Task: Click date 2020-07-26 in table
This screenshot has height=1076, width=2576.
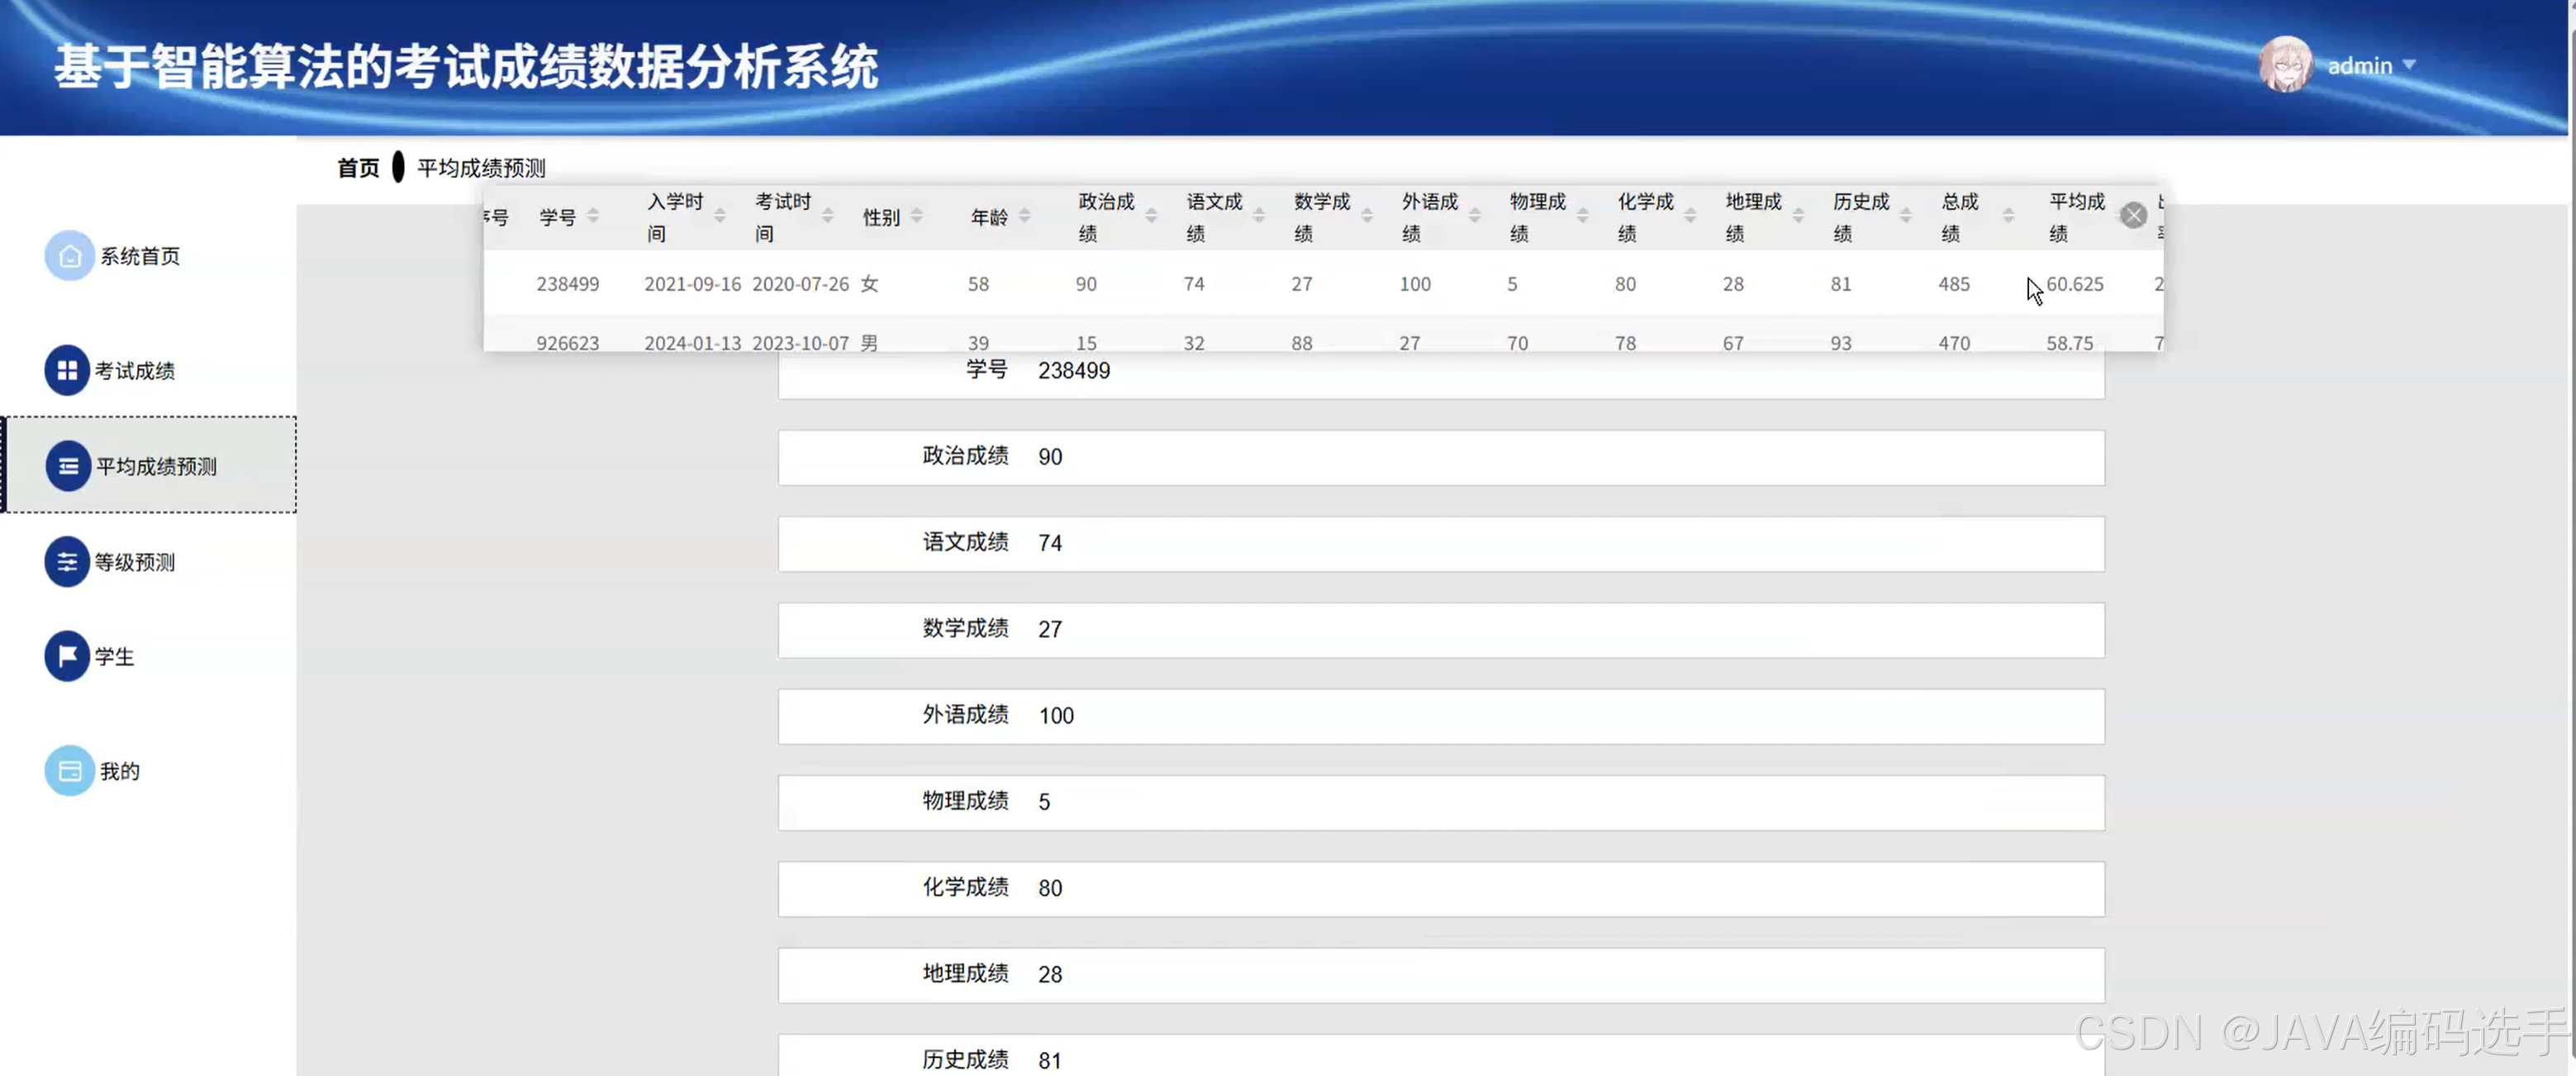Action: pyautogui.click(x=801, y=284)
